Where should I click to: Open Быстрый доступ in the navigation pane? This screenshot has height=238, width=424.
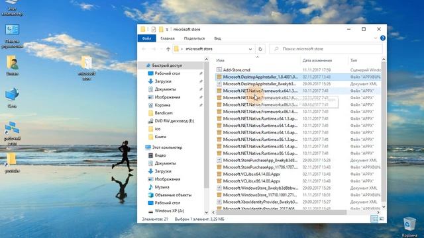coord(167,65)
